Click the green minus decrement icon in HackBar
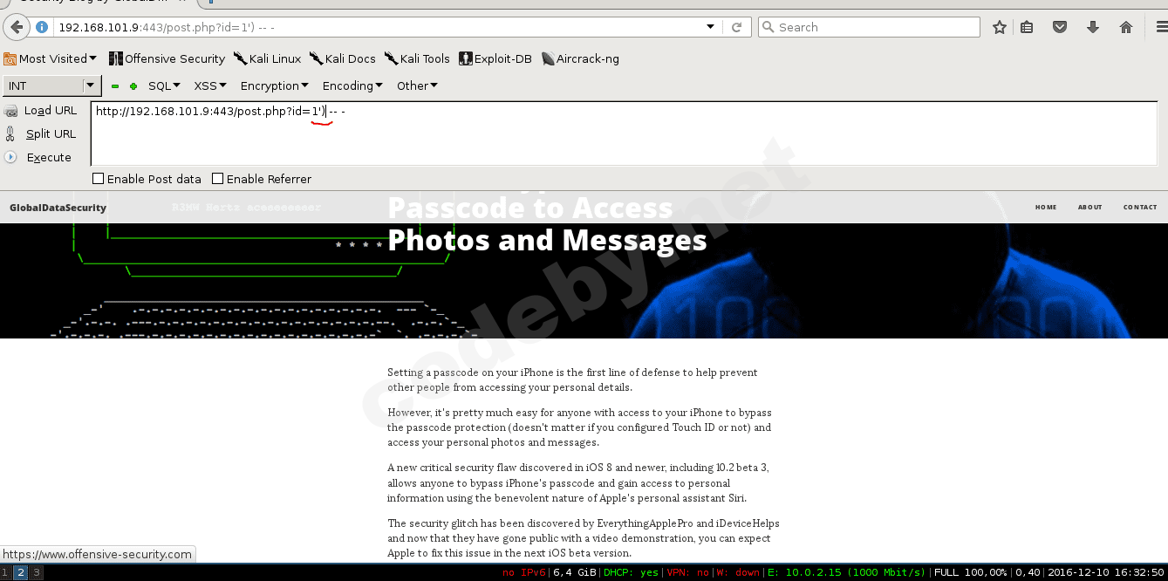The height and width of the screenshot is (581, 1168). 115,86
